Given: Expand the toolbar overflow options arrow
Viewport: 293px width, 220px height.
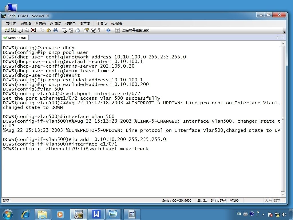Looking at the screenshot, I should pyautogui.click(x=284, y=32).
